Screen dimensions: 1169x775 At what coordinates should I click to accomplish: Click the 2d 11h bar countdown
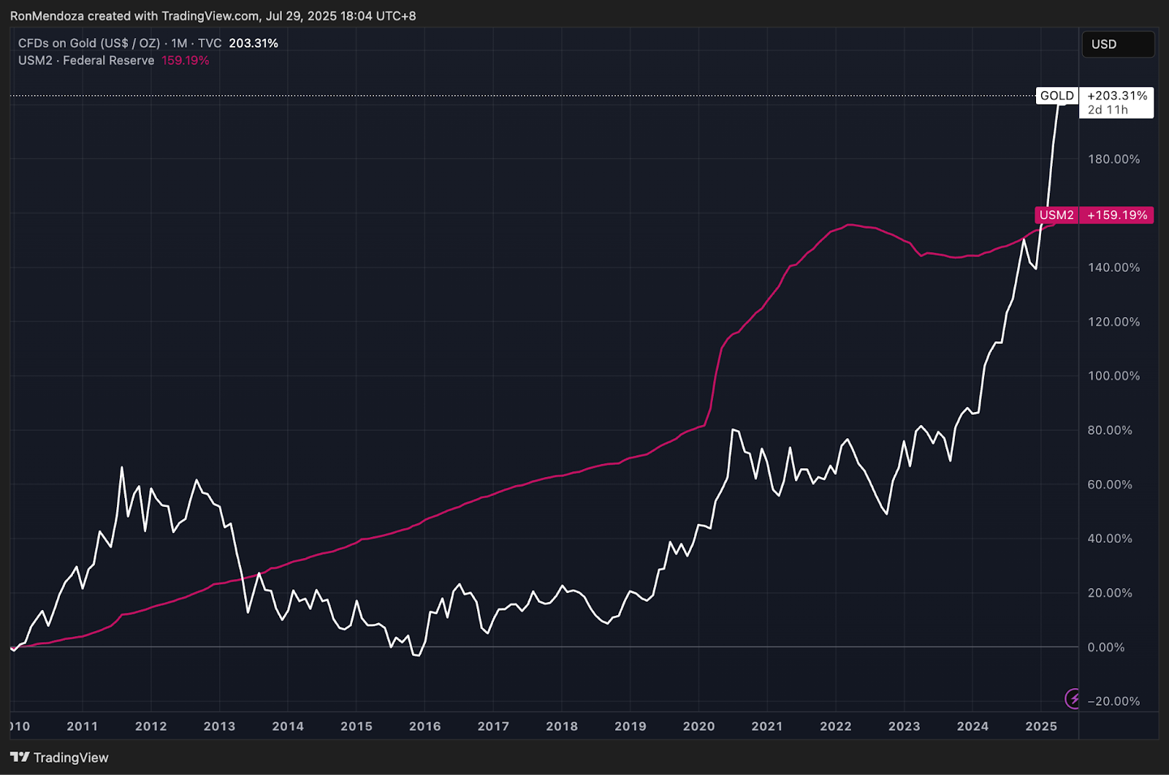[1108, 110]
